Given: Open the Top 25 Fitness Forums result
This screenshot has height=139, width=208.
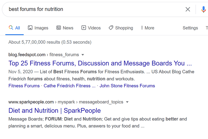Looking at the screenshot, I should click(100, 63).
